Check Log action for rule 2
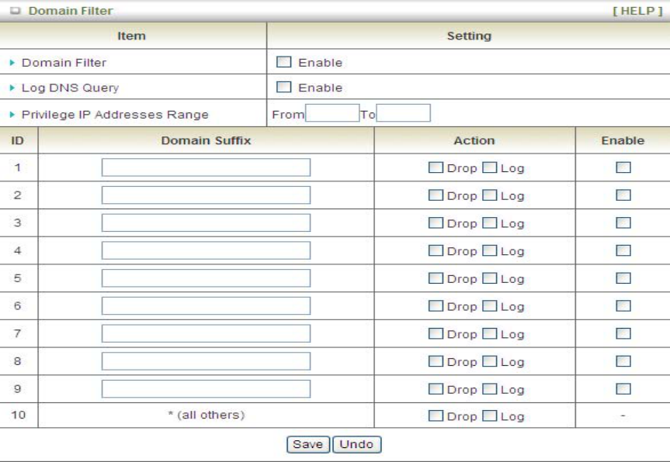 [x=490, y=195]
